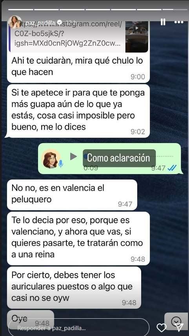Play the 0:09 voice message
This screenshot has width=189, height=336.
[x=74, y=157]
